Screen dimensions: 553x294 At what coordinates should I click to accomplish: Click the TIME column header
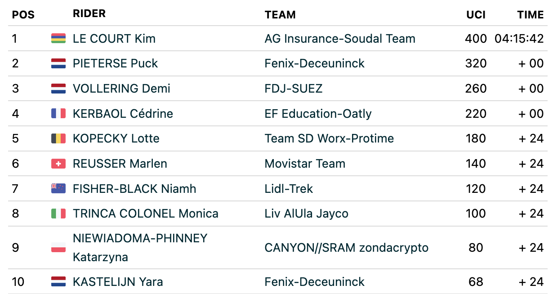click(531, 15)
